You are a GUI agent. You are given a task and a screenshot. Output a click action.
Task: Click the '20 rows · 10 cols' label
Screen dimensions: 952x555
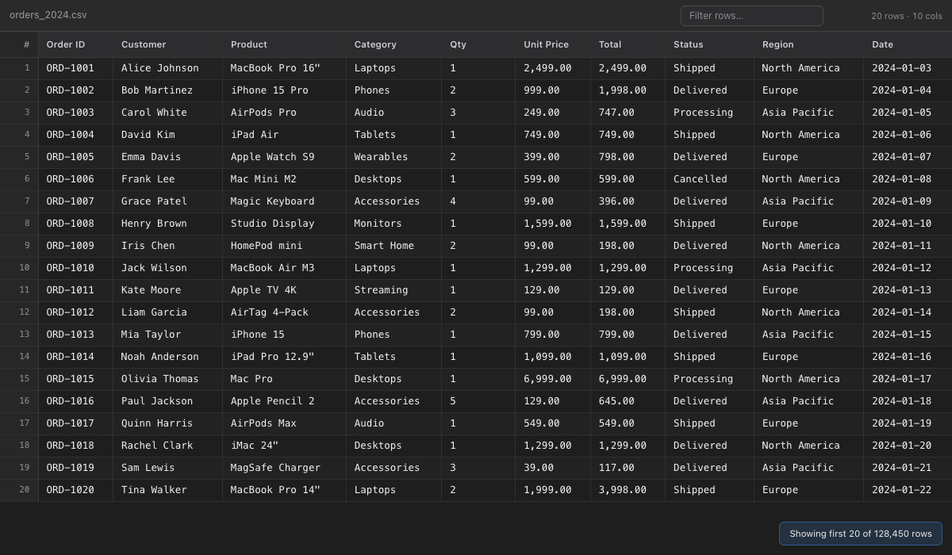tap(907, 16)
